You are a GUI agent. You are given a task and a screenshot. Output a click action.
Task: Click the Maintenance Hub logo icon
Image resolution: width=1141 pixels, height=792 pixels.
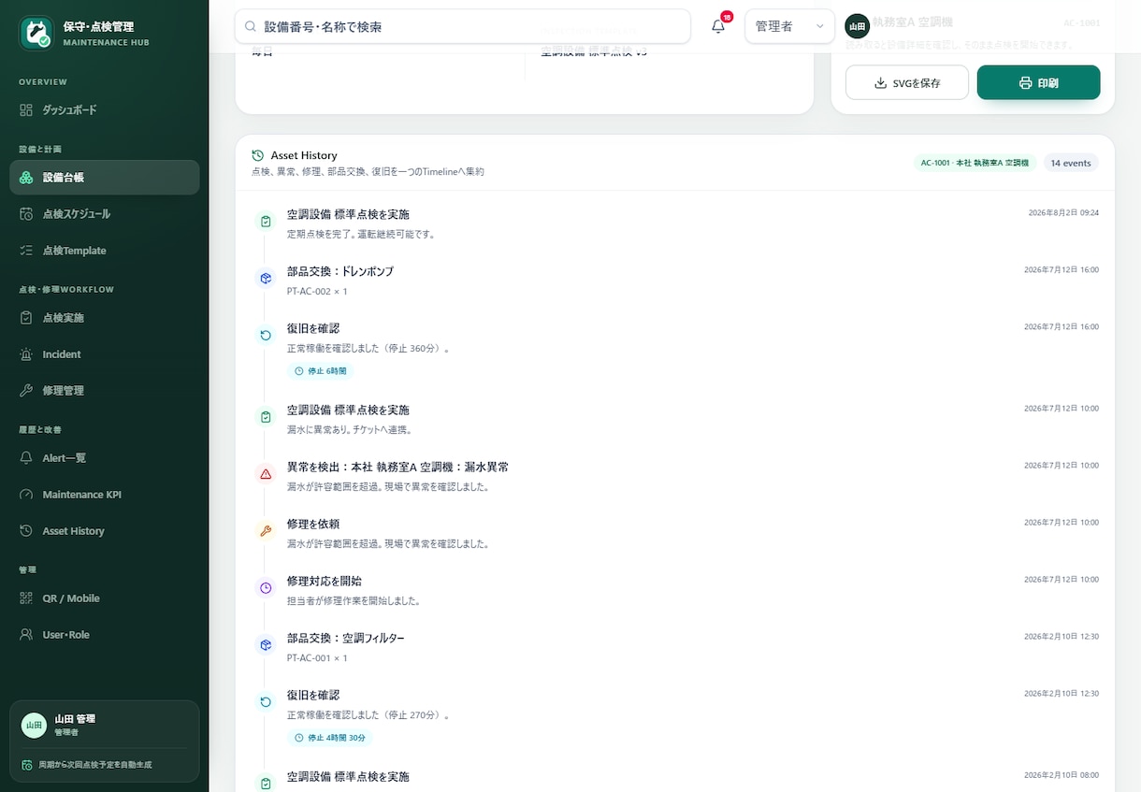[36, 33]
